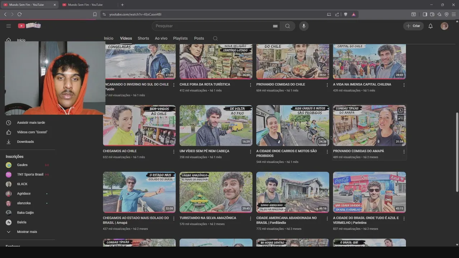The width and height of the screenshot is (459, 258).
Task: Play TURISTANDO NA SELVA AMAZÔNICA thumbnail
Action: [x=216, y=192]
